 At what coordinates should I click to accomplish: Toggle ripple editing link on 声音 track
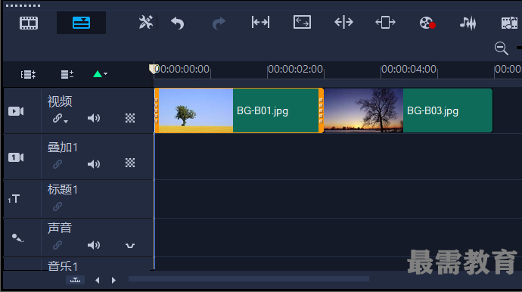coord(57,245)
